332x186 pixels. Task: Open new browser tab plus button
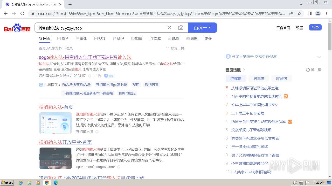70,4
